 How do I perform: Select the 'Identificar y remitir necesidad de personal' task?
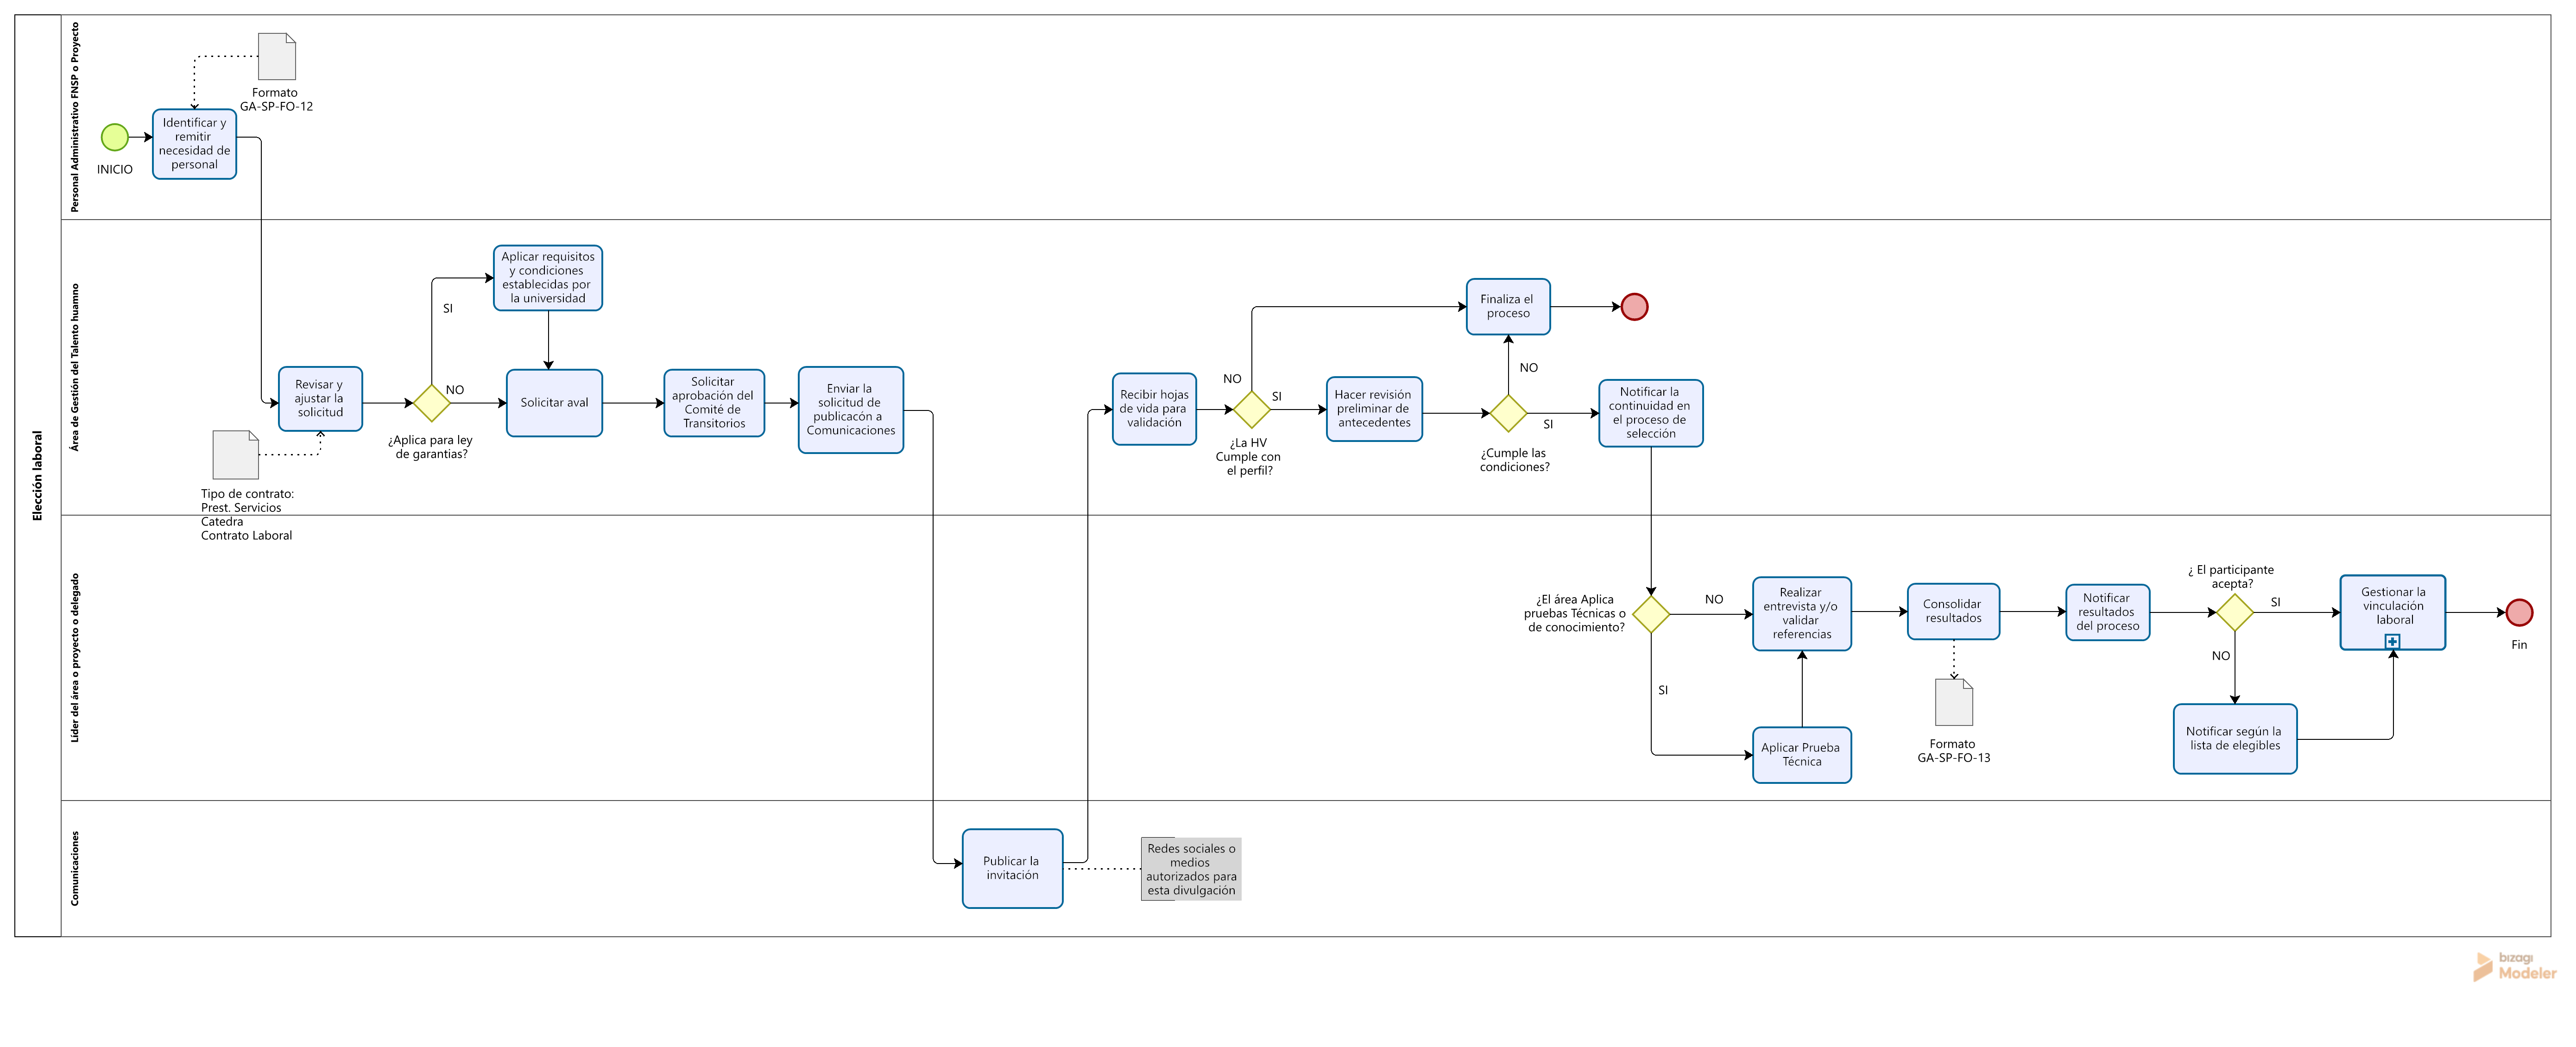(x=194, y=144)
